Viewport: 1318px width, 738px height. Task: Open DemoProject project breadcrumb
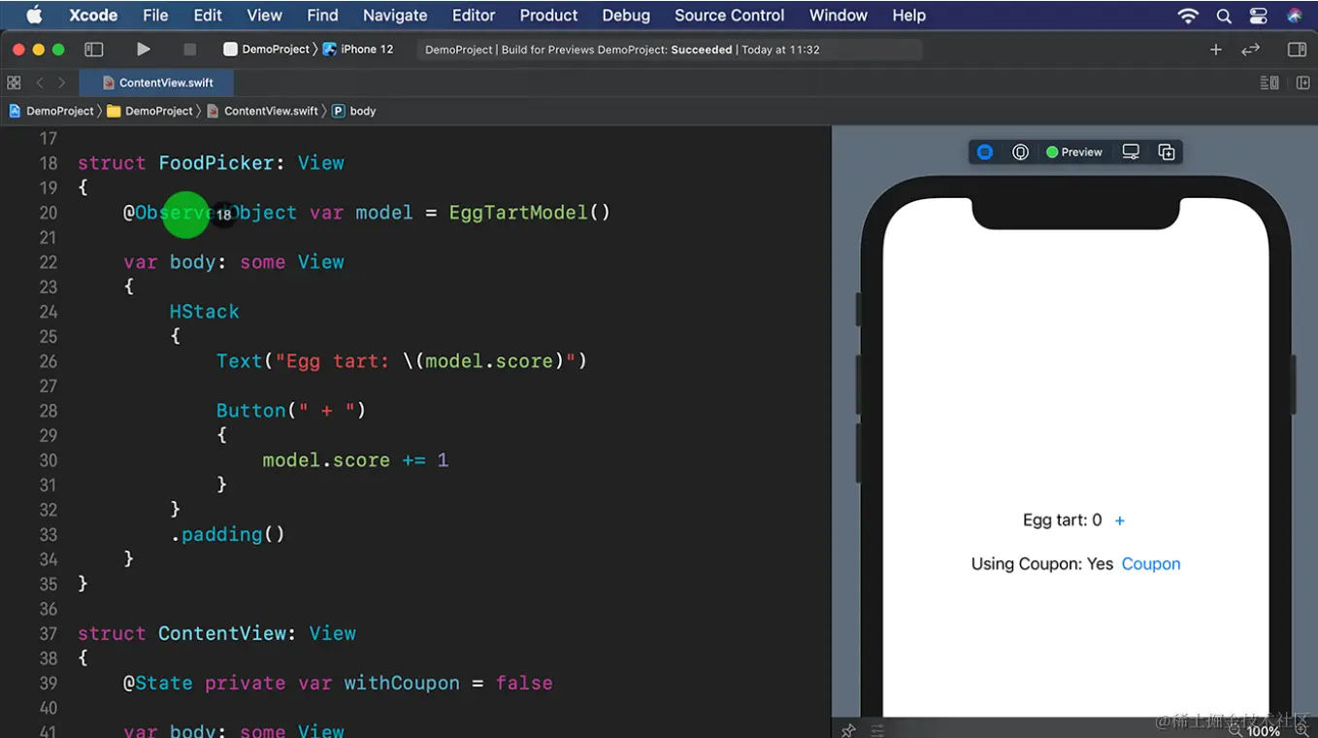(x=51, y=111)
